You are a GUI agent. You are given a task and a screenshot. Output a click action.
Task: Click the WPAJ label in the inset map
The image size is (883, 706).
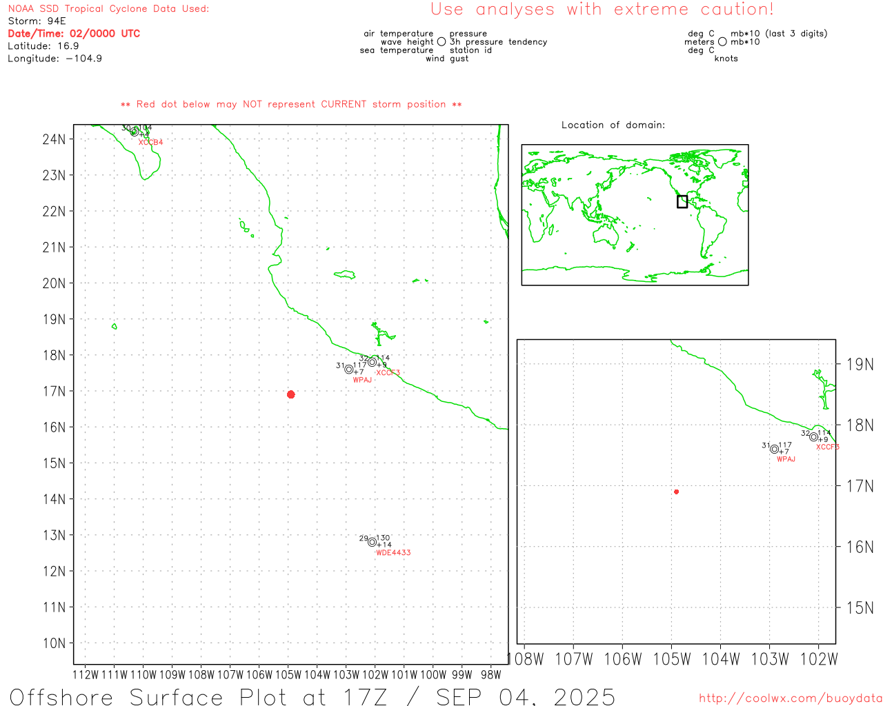click(x=786, y=459)
